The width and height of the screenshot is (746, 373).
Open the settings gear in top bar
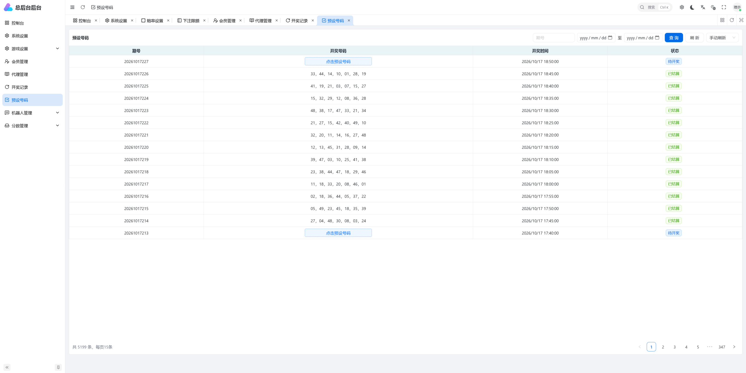[682, 7]
